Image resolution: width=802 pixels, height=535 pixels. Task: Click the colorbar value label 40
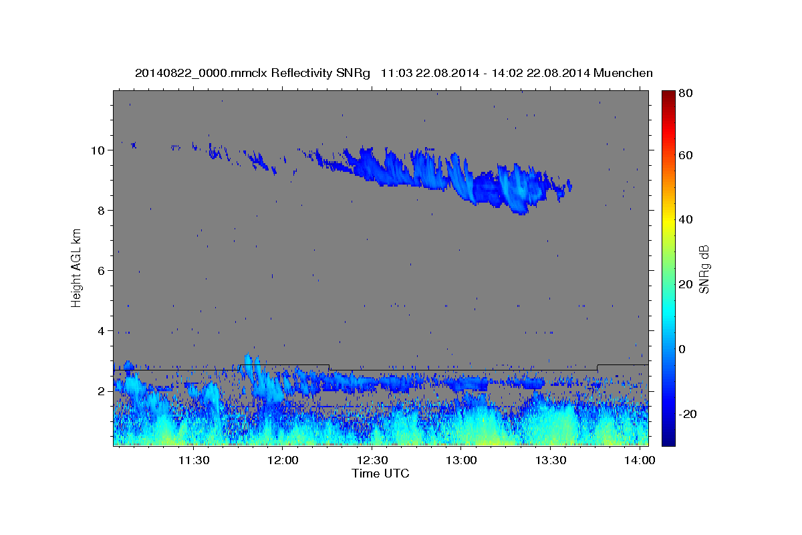point(685,219)
